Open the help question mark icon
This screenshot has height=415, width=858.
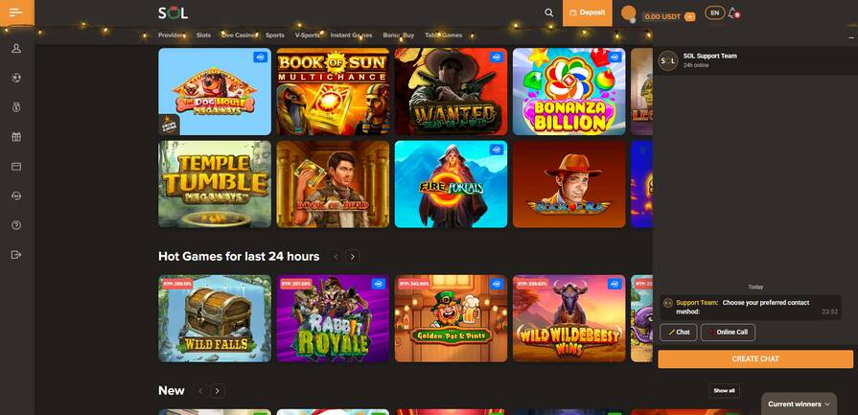[16, 224]
